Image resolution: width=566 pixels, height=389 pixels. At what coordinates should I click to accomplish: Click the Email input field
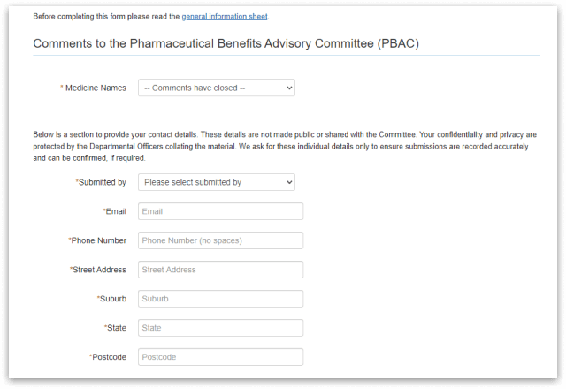click(x=220, y=211)
